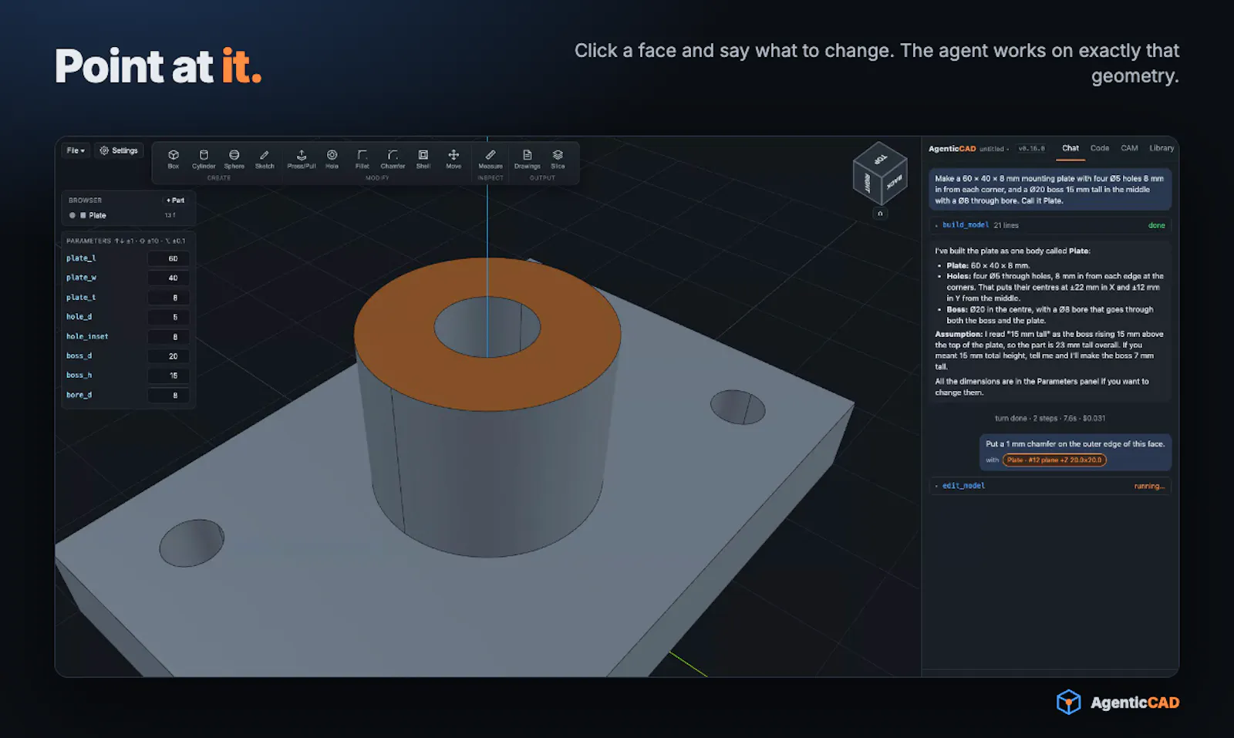
Task: Edit the plate_t parameter value
Action: (168, 298)
